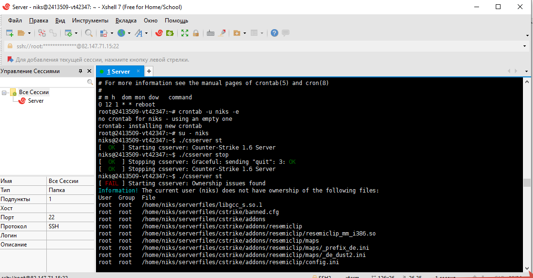533x278 pixels.
Task: Click the terminal scrollbar up arrow
Action: [527, 82]
